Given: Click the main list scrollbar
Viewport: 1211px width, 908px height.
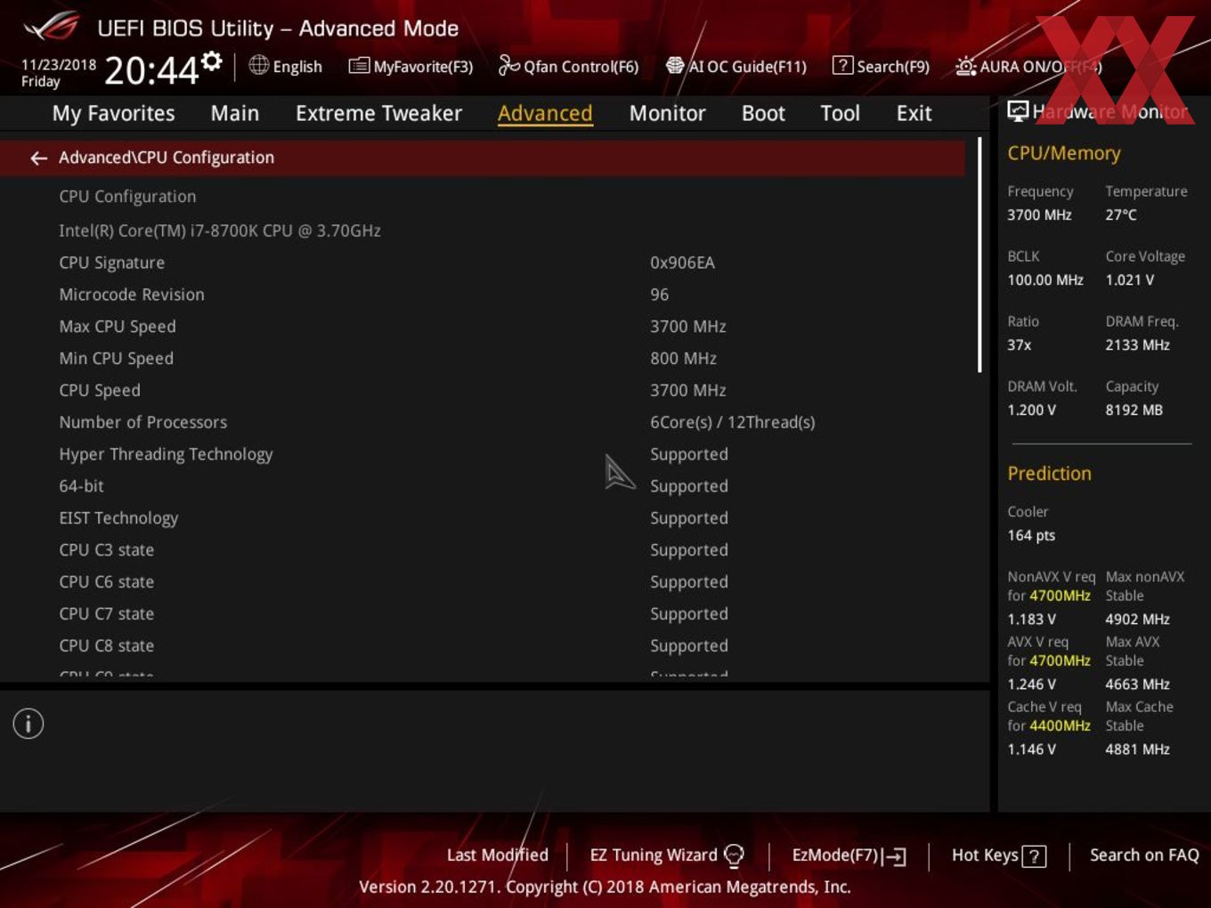Looking at the screenshot, I should click(x=979, y=255).
